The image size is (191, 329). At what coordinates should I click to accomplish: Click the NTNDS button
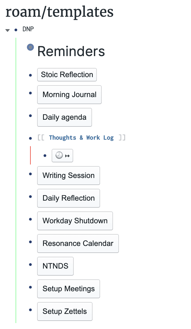(55, 266)
